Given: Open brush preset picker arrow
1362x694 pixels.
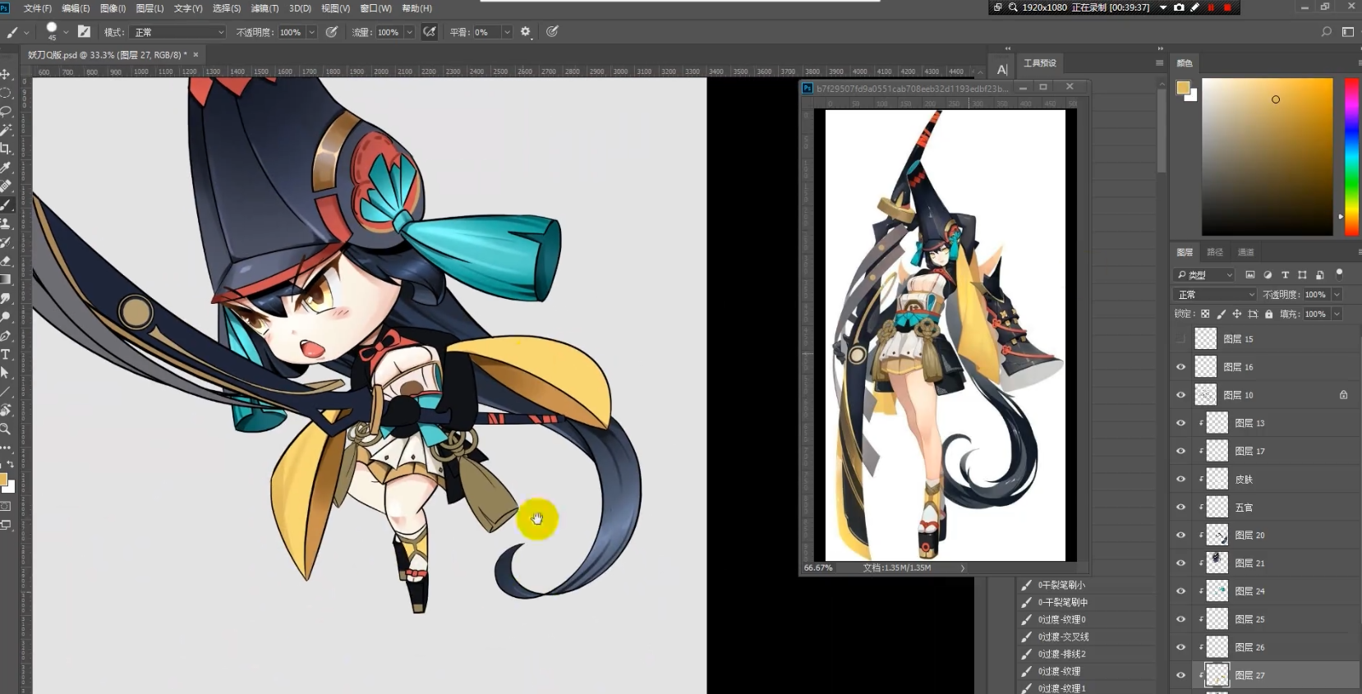Looking at the screenshot, I should [x=66, y=32].
